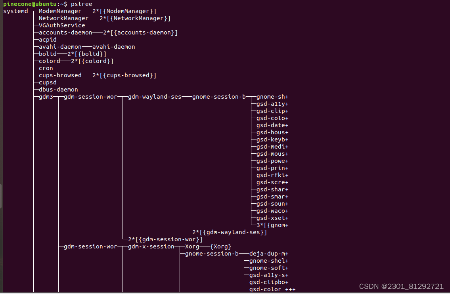Select the acpid process line
This screenshot has height=294, width=450.
[48, 40]
